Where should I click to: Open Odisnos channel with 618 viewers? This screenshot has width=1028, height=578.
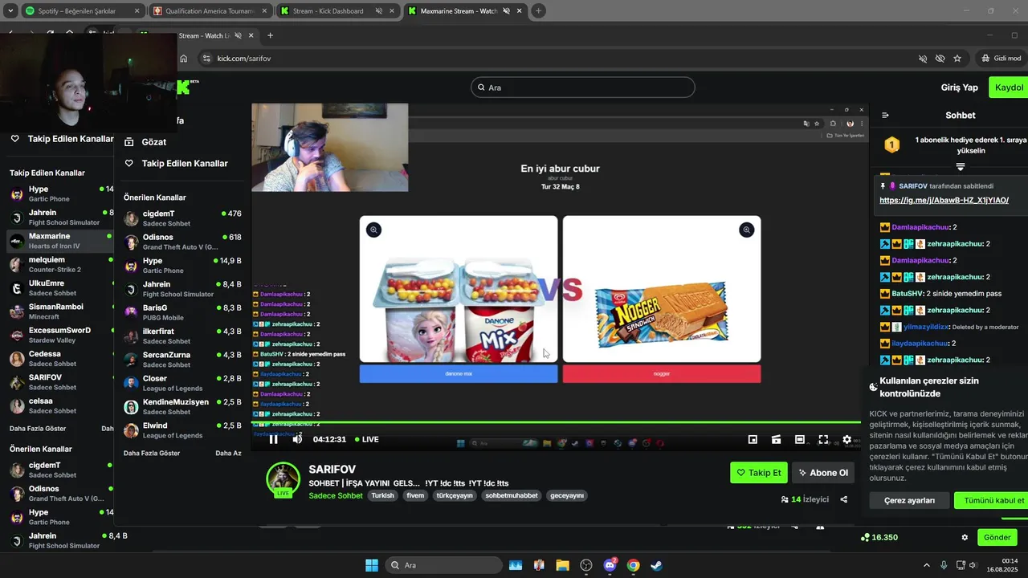(x=182, y=242)
